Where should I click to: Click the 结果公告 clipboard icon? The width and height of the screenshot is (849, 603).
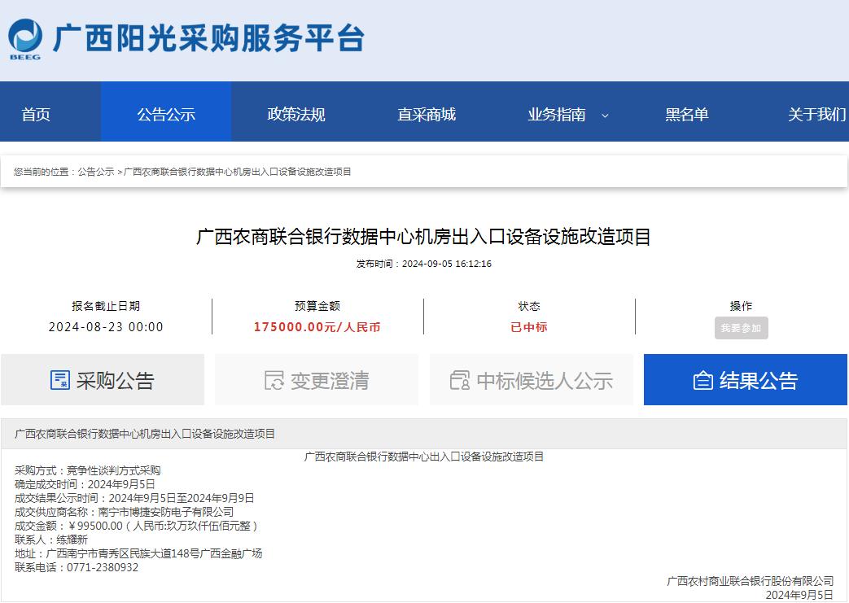tap(702, 380)
